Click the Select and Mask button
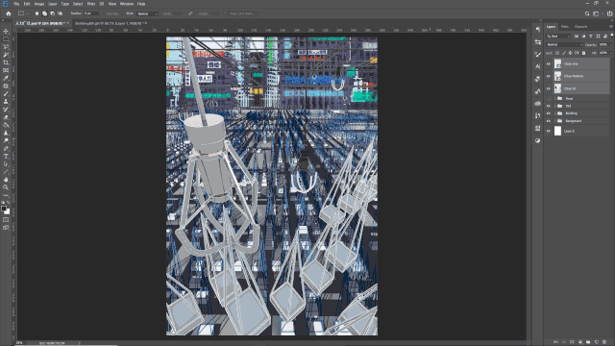This screenshot has width=615, height=346. pos(241,13)
